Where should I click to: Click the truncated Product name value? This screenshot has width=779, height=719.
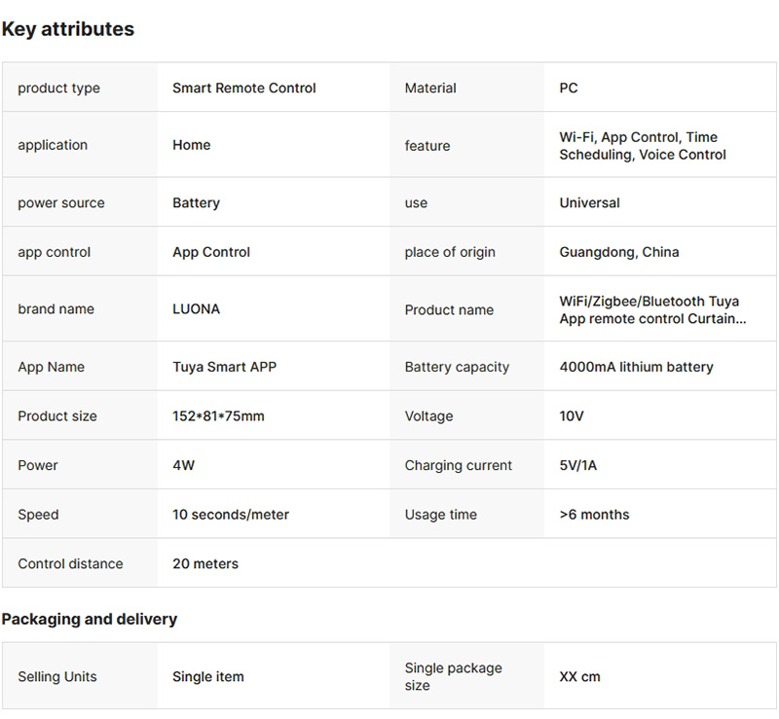652,310
